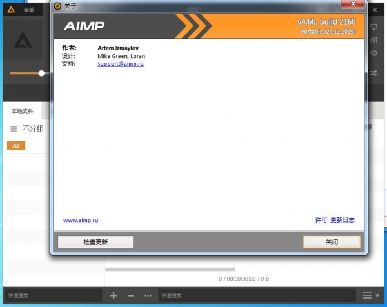Viewport: 387px width, 307px height.
Task: Toggle the shuffle playback icon
Action: [373, 73]
